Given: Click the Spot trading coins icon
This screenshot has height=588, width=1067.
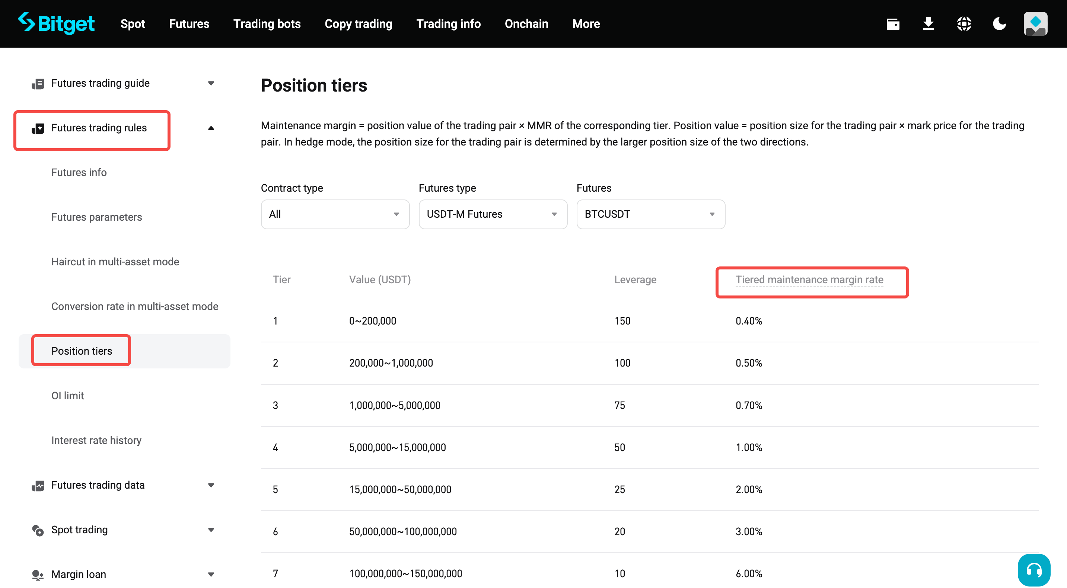Looking at the screenshot, I should pos(38,530).
